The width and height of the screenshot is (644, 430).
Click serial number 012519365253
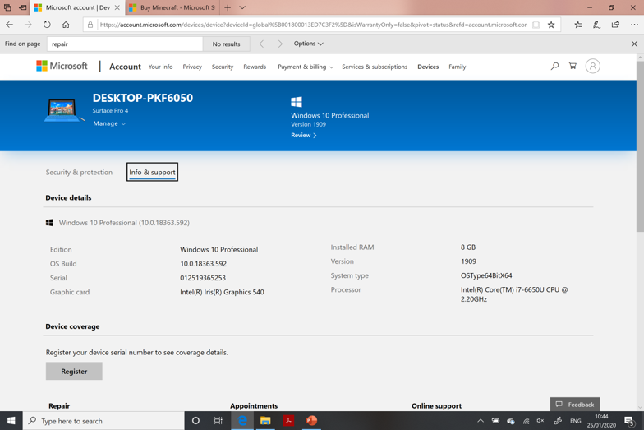pyautogui.click(x=203, y=278)
